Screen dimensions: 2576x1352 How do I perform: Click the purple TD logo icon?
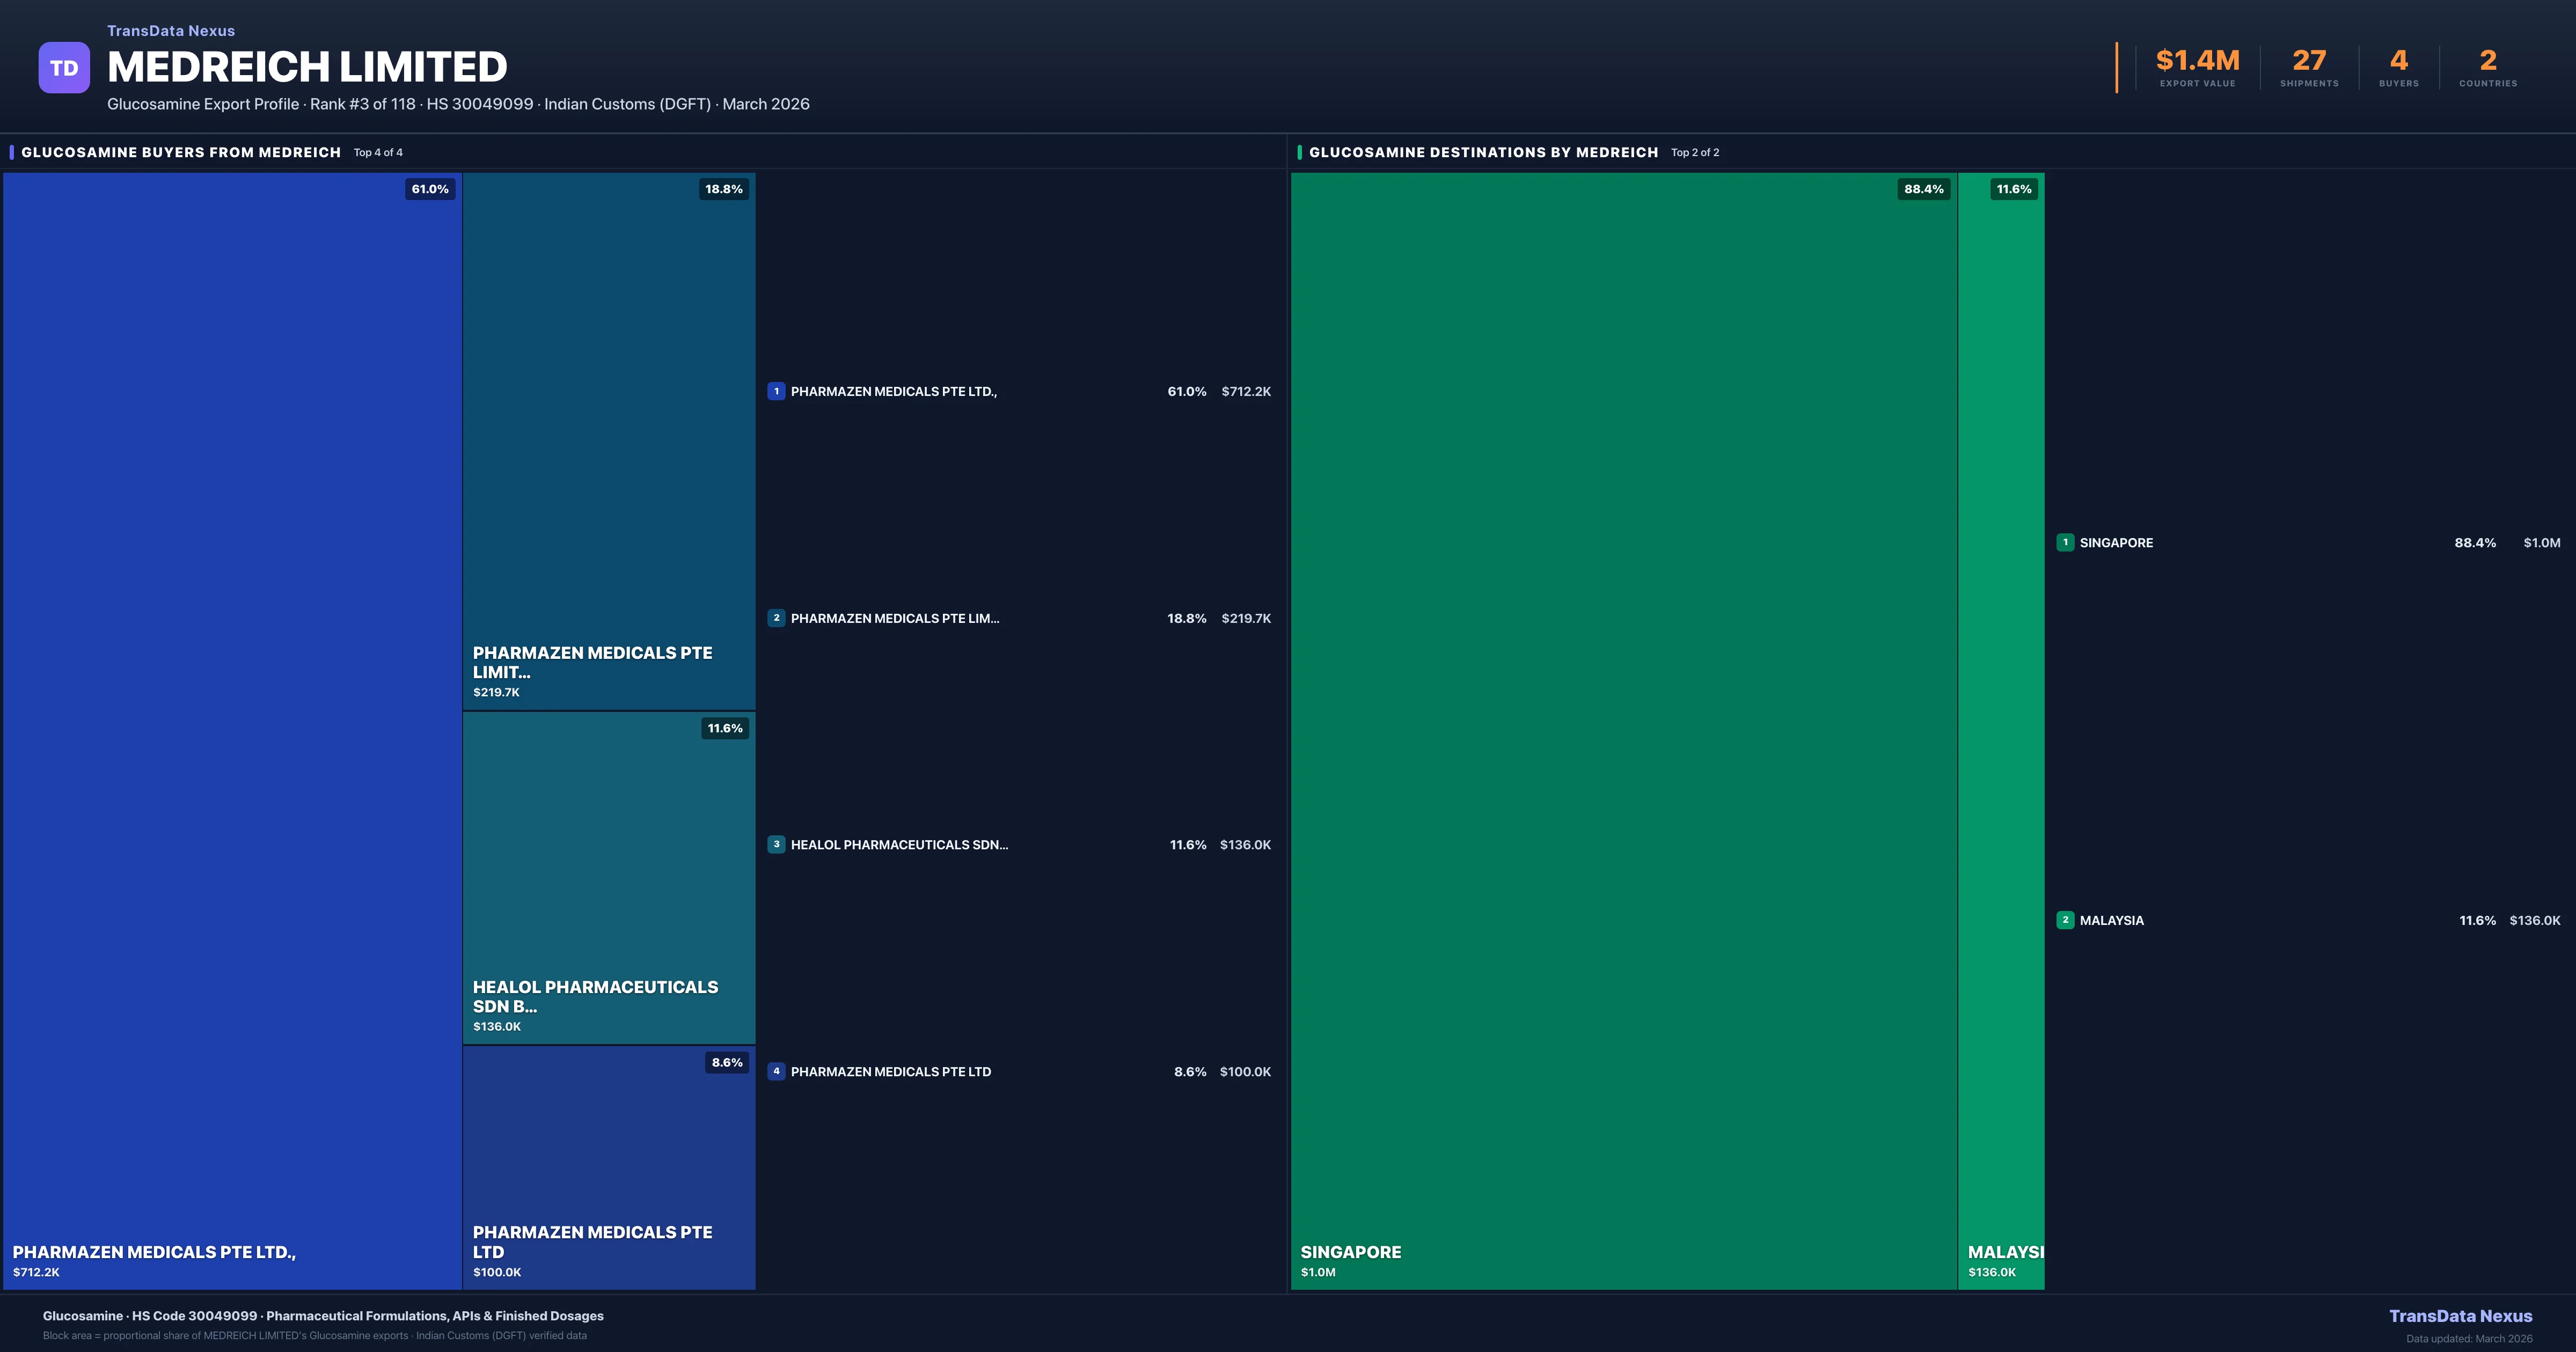click(x=64, y=68)
